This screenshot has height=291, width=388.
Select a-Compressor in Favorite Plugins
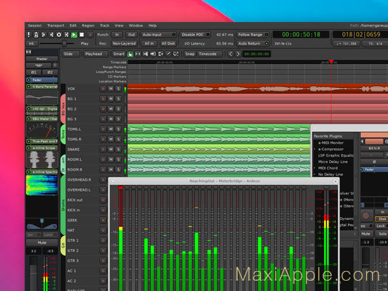coord(331,149)
